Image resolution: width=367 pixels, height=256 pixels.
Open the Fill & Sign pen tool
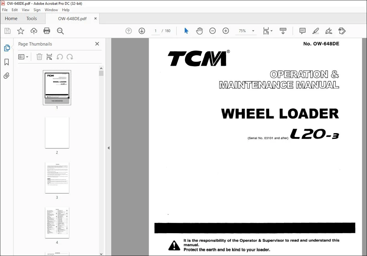(x=329, y=31)
